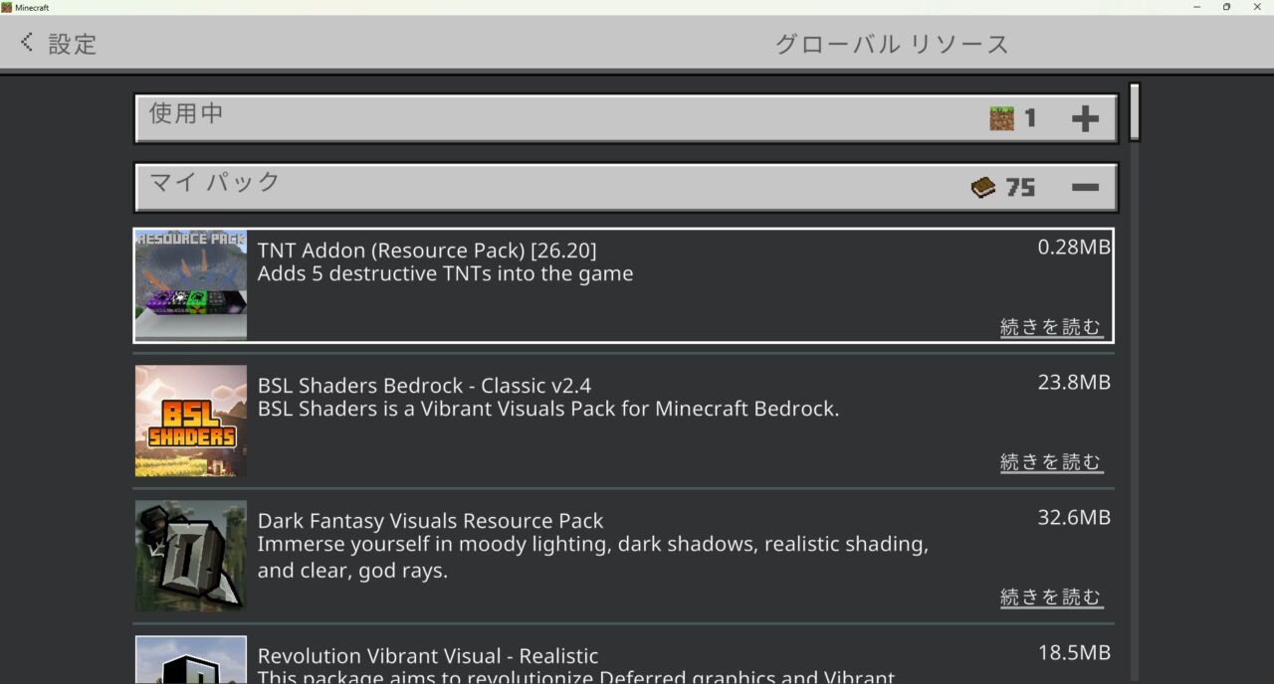The height and width of the screenshot is (684, 1274).
Task: Select Revolution Vibrant Visual - Realistic title
Action: (x=428, y=656)
